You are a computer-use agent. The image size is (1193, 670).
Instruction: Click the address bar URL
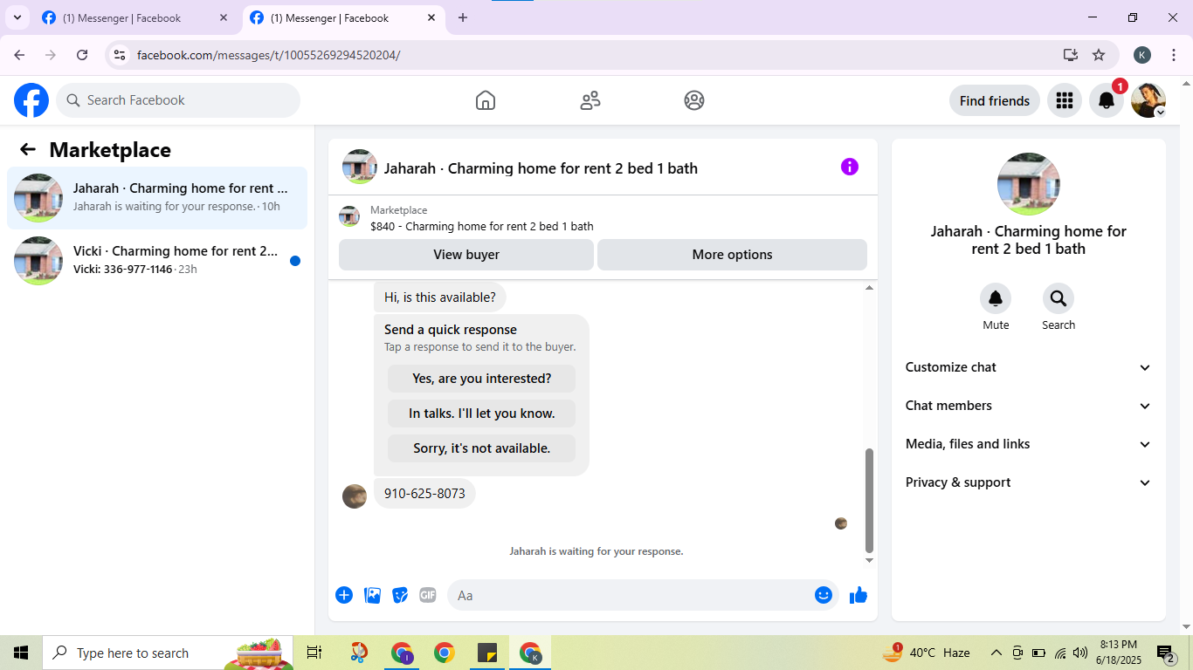[x=269, y=55]
